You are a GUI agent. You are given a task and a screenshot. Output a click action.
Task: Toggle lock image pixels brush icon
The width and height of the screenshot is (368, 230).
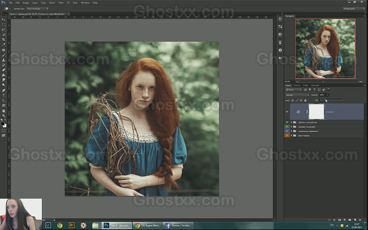[x=297, y=100]
